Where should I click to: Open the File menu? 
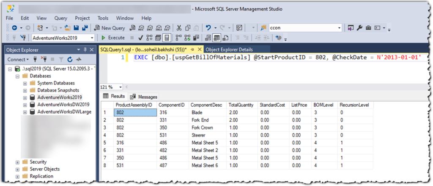(9, 18)
